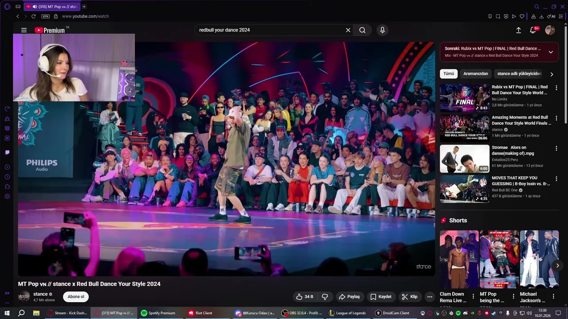This screenshot has width=568, height=319.
Task: Share the video via Paylaş
Action: click(349, 297)
